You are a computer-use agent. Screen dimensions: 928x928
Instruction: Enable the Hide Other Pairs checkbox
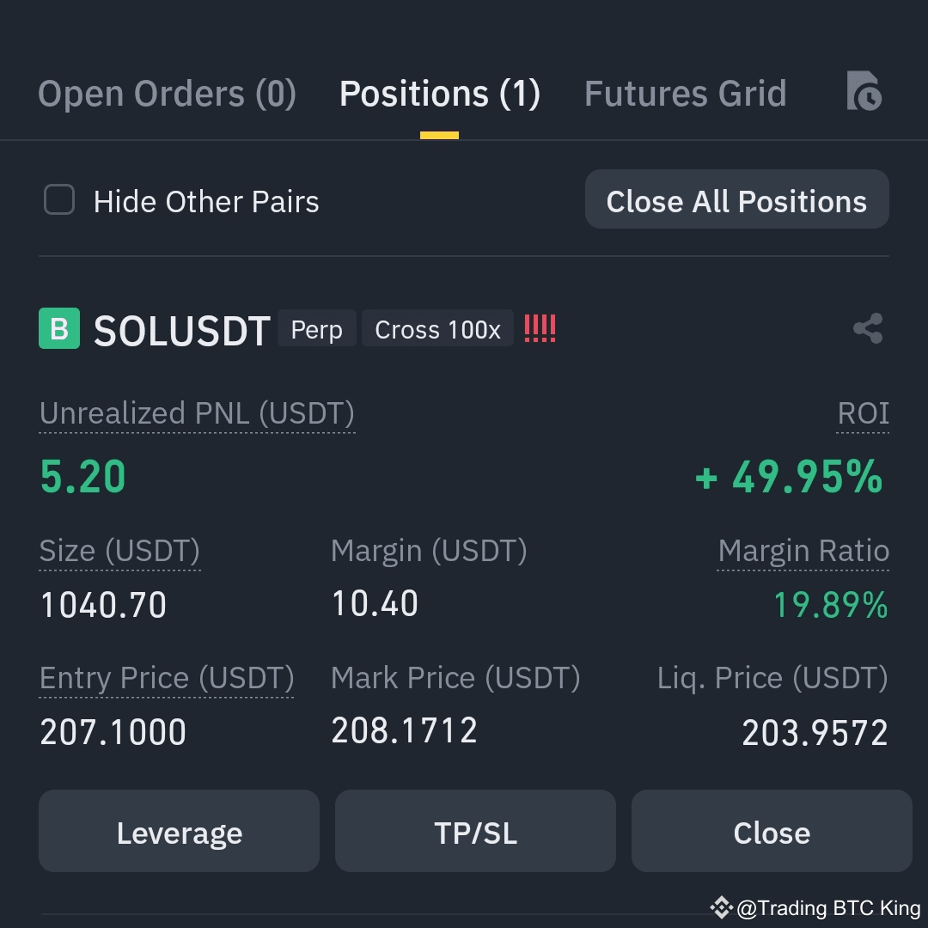[58, 199]
